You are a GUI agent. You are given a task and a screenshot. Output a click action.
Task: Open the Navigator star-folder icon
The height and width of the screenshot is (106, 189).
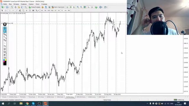pyautogui.click(x=19, y=7)
